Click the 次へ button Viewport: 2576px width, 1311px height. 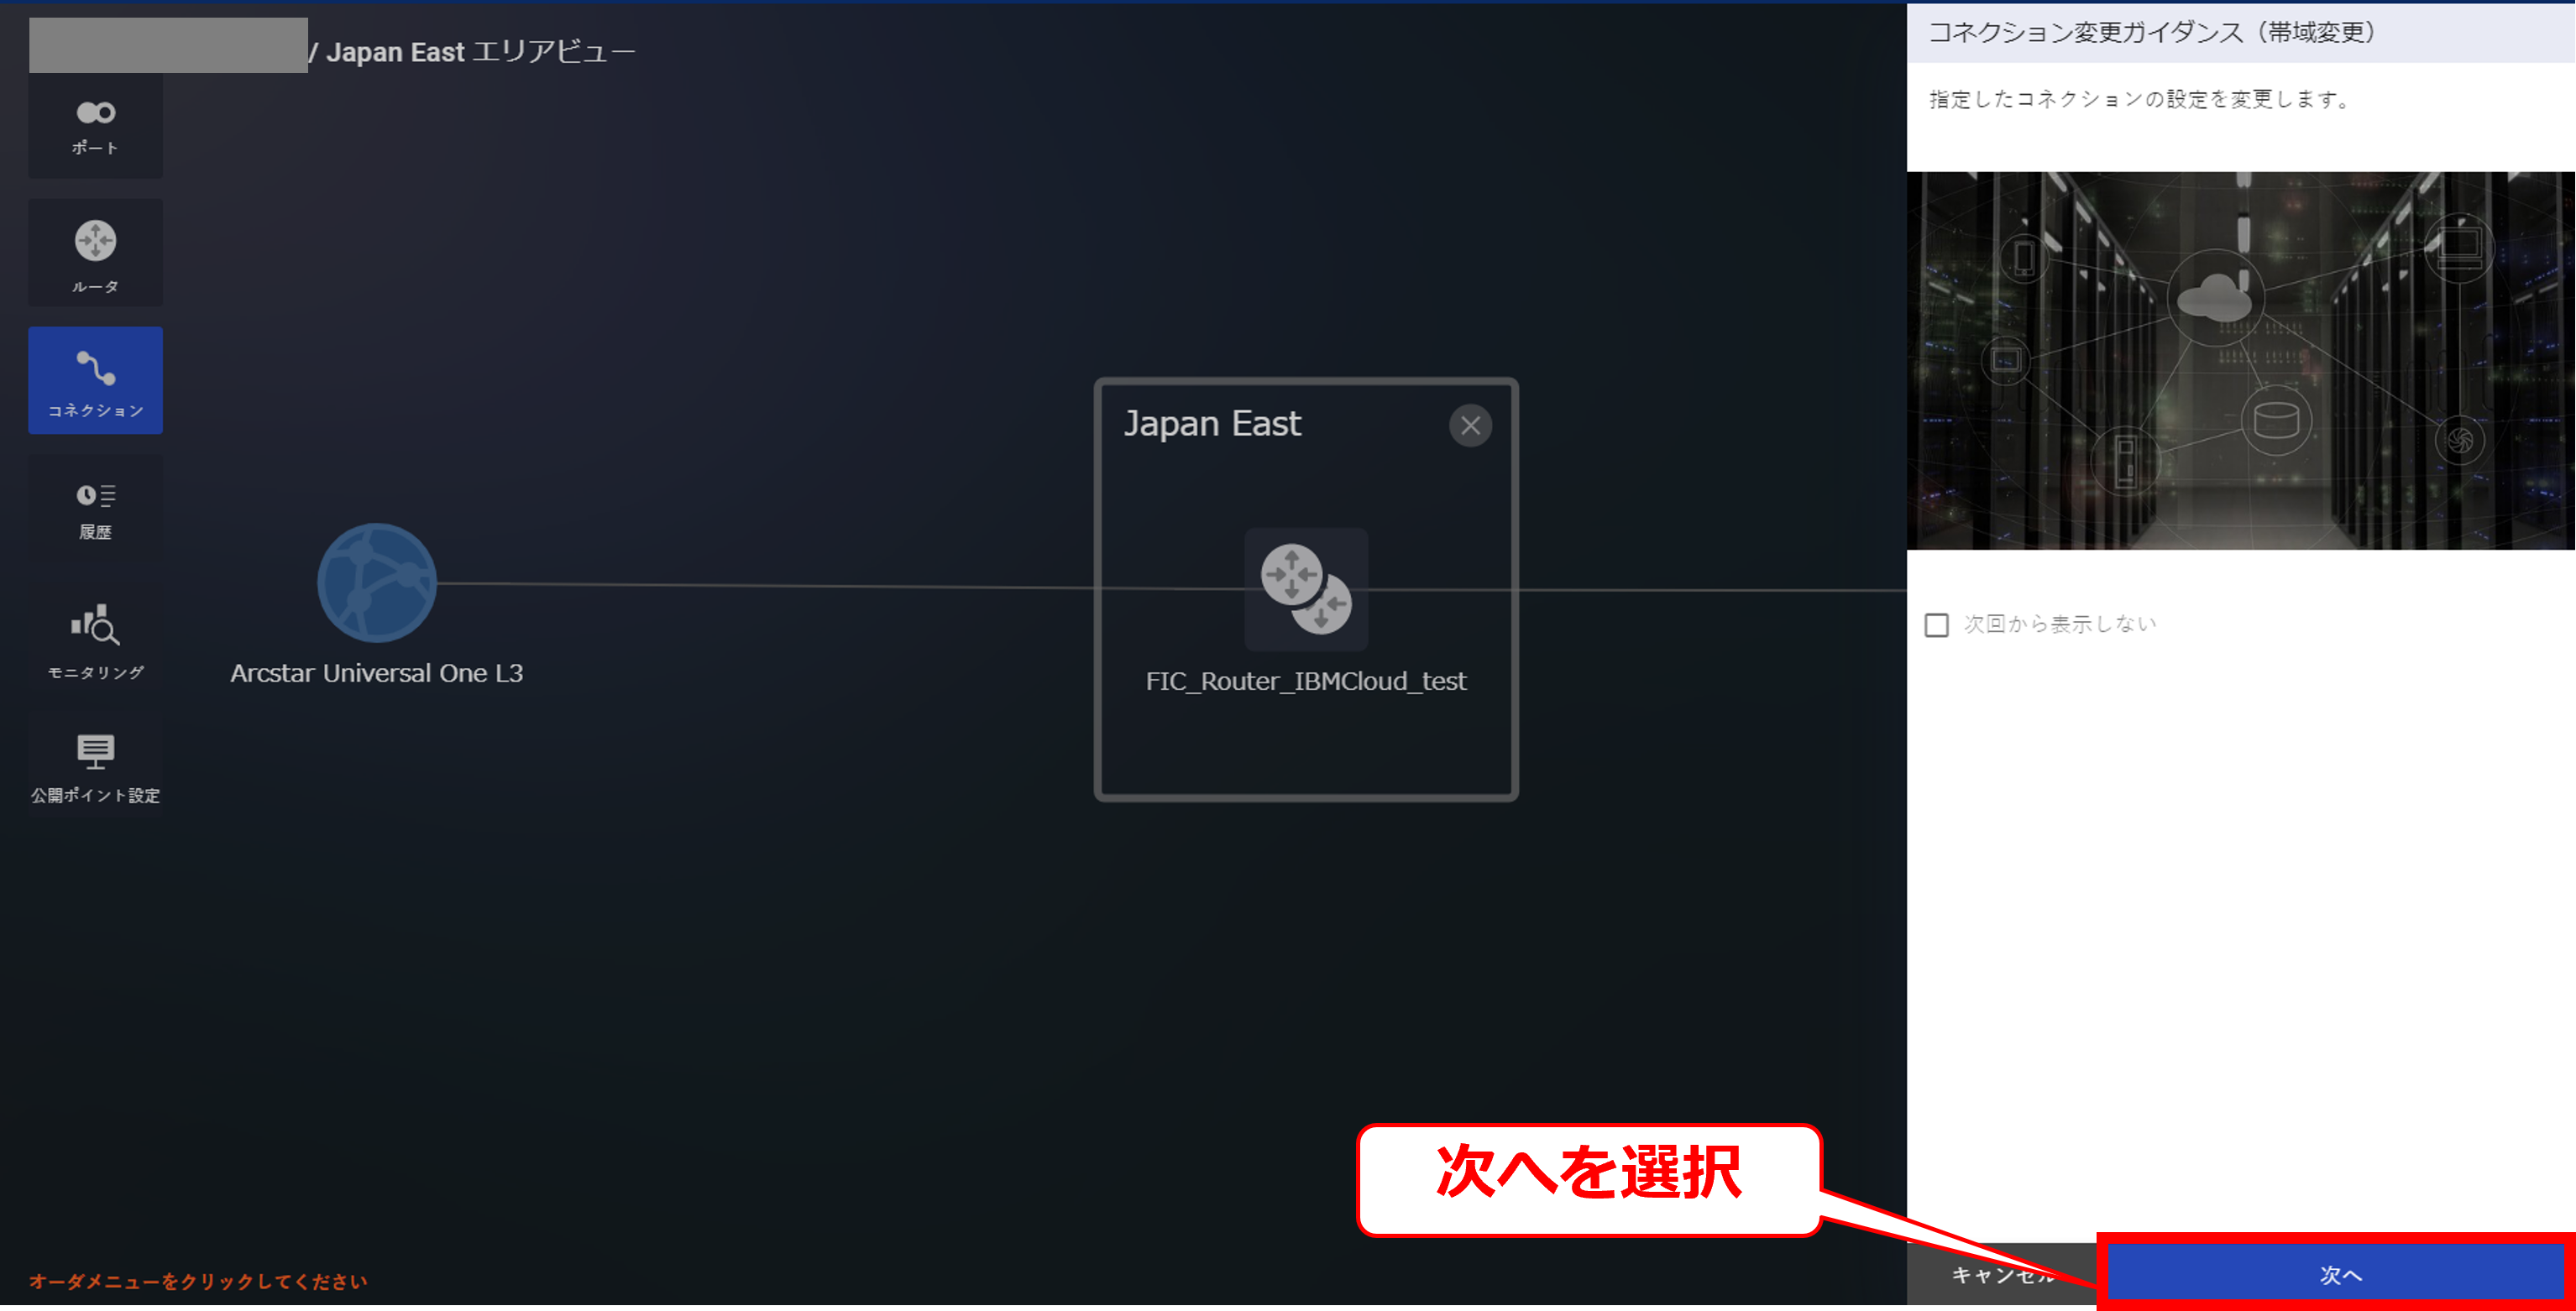pos(2338,1274)
